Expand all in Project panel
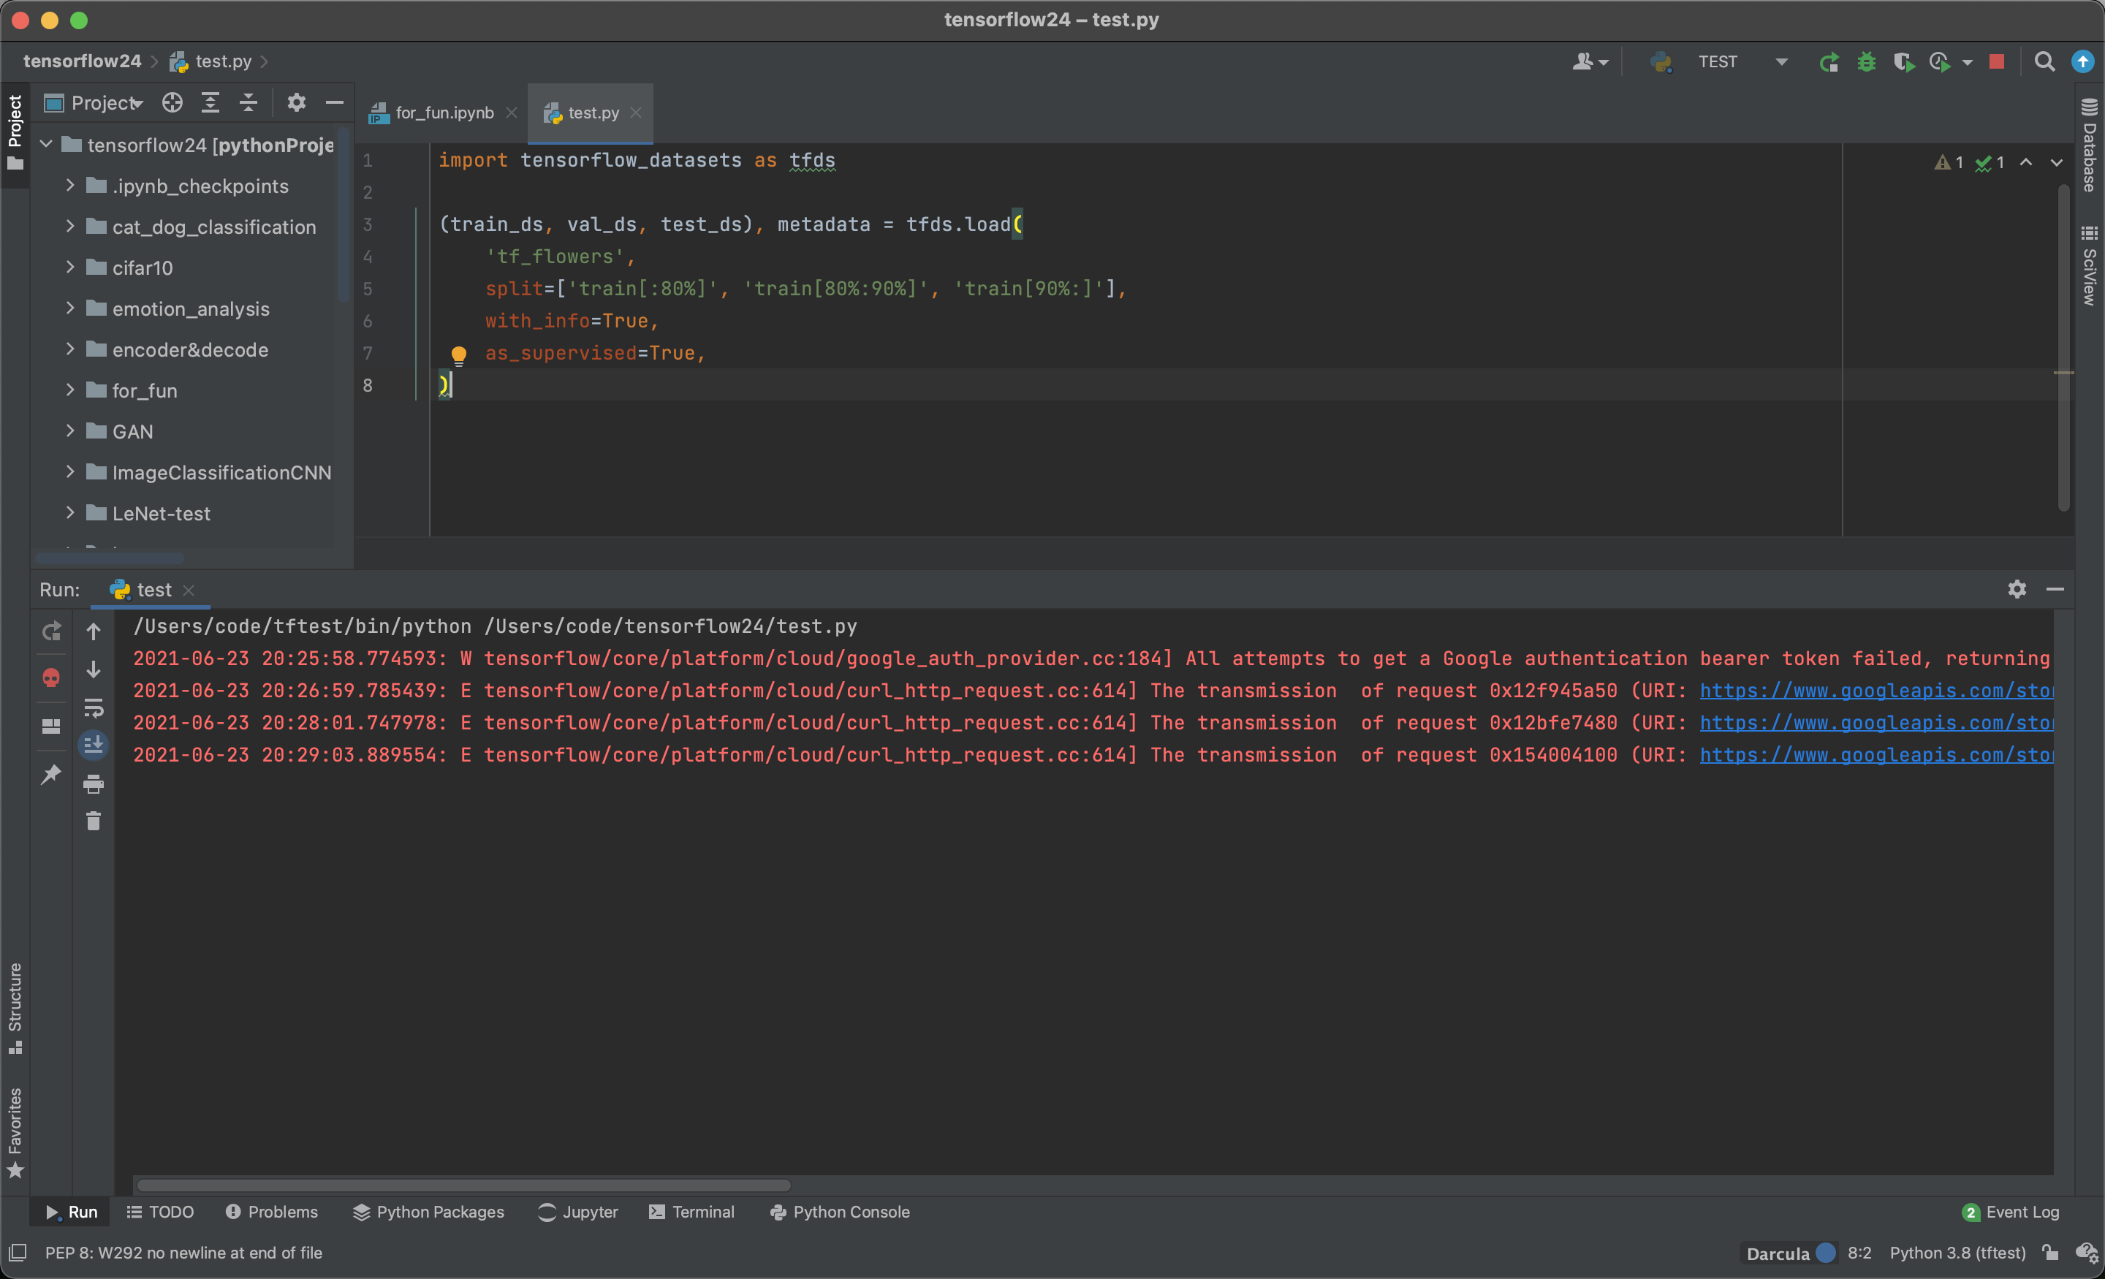This screenshot has height=1279, width=2105. point(210,103)
